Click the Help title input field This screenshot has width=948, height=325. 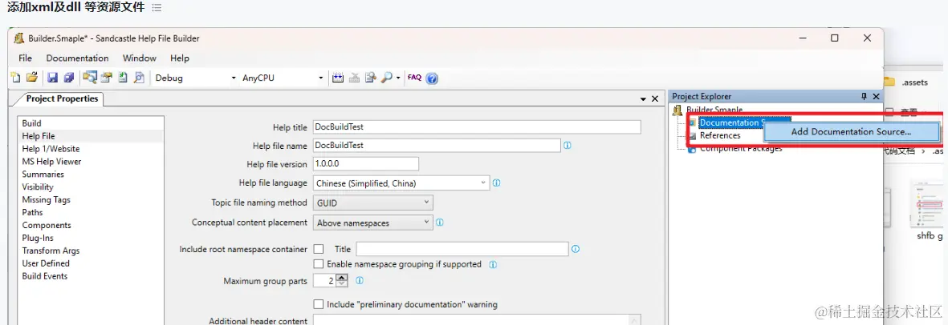477,127
